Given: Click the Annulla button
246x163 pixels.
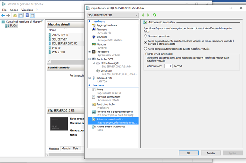Looking at the screenshot, I should (211, 153).
